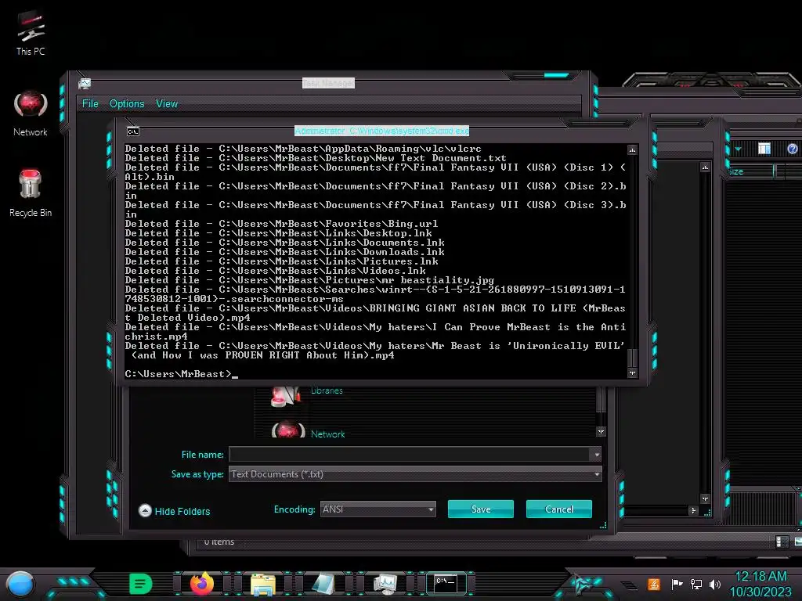Viewport: 802px width, 601px height.
Task: Click the line ending 'Roaming\vlc\vlcrc'
Action: (303, 149)
